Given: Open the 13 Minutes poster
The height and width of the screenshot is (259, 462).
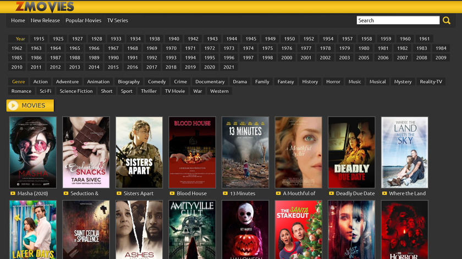Looking at the screenshot, I should pyautogui.click(x=245, y=153).
